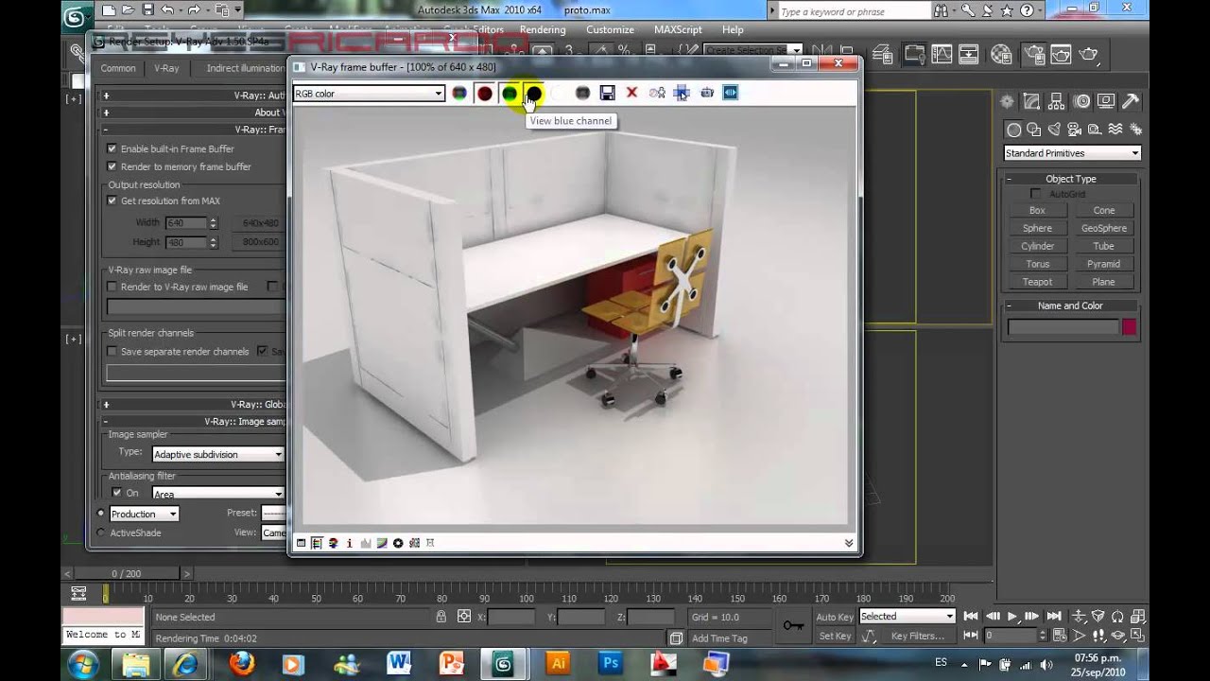View blue channel in V-Ray frame buffer
This screenshot has width=1210, height=681.
click(x=534, y=93)
